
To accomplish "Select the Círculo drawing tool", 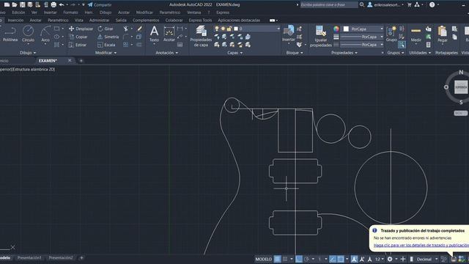I will click(x=28, y=34).
